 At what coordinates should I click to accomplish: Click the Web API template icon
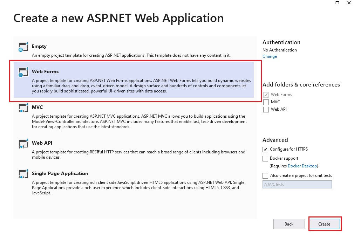(x=23, y=144)
